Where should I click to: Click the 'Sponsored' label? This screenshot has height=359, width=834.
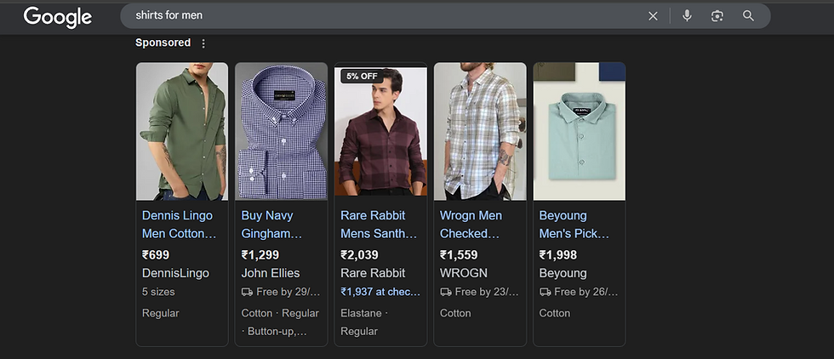163,43
